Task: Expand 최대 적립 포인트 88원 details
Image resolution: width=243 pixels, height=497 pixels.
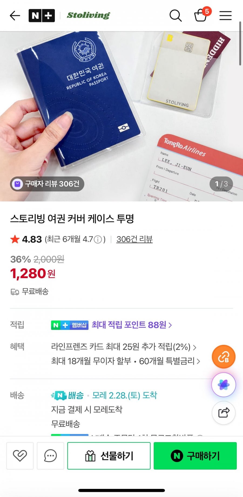Action: tap(132, 325)
